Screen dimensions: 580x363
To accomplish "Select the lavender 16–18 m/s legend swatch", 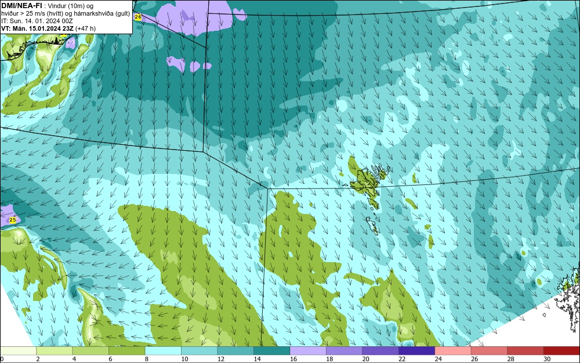I will click(308, 351).
